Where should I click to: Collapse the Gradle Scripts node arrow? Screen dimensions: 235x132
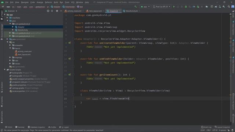[x=5, y=70]
